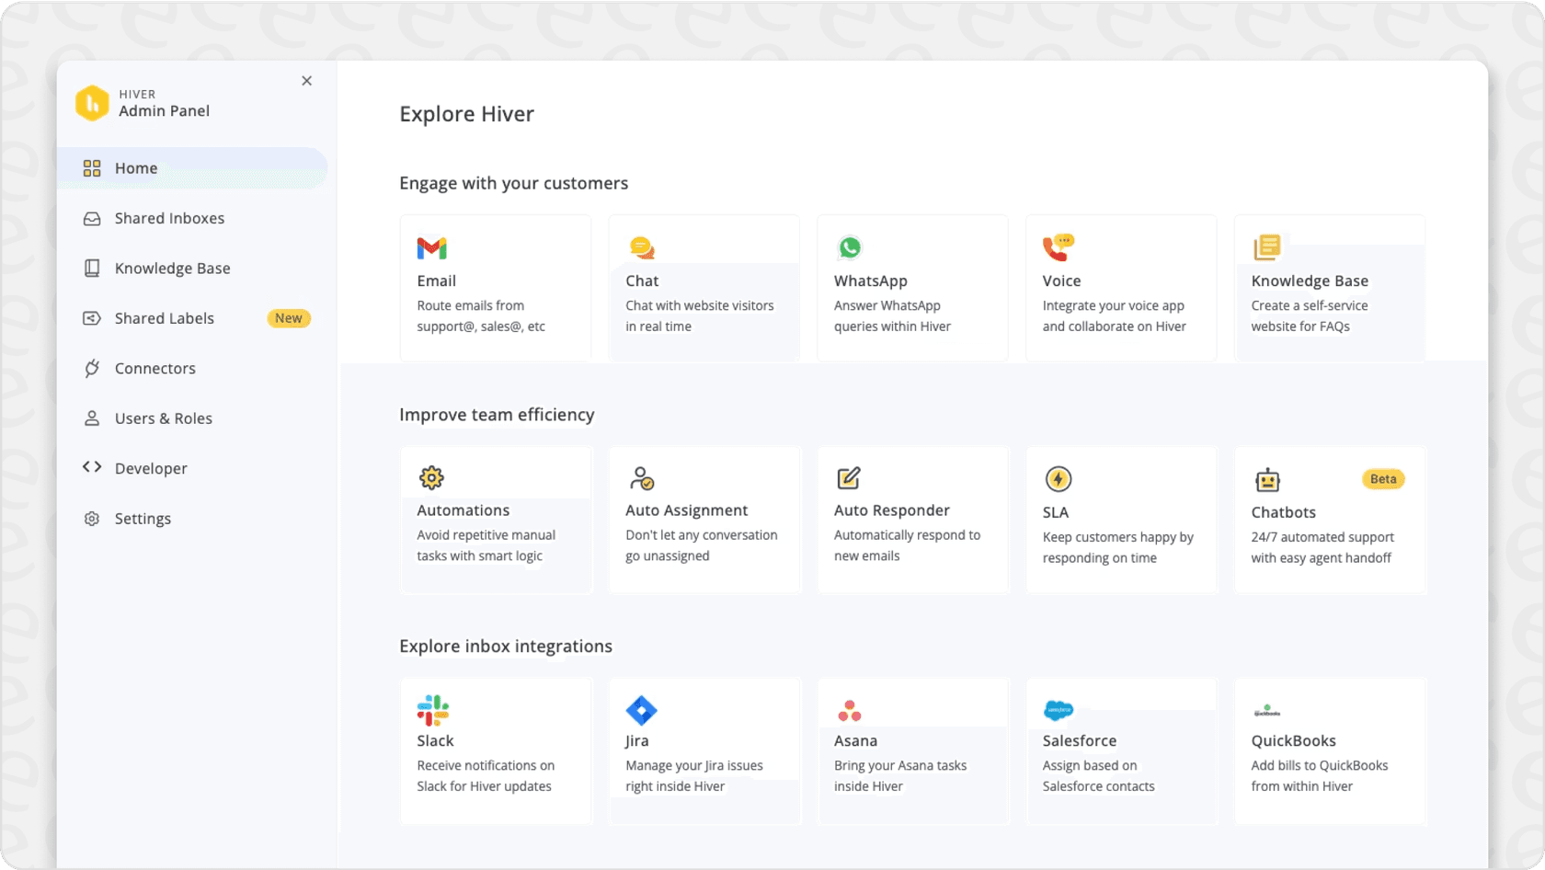Select the WhatsApp card title

pos(871,281)
